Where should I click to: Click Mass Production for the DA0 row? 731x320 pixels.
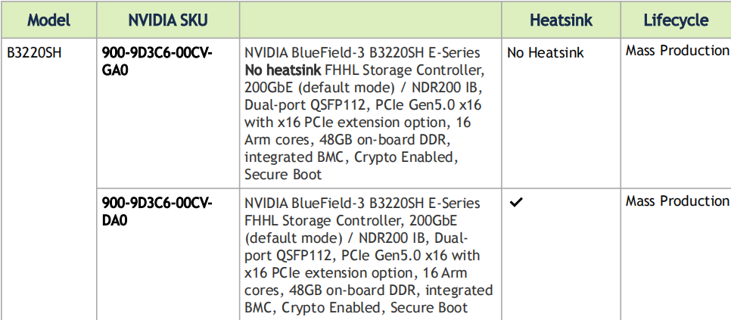[677, 201]
